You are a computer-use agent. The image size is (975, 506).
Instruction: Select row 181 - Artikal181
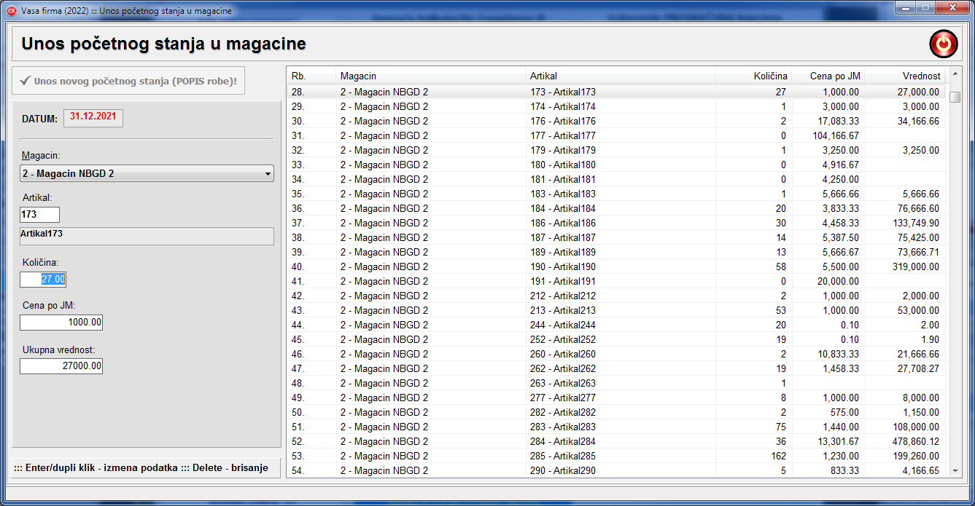pos(616,179)
